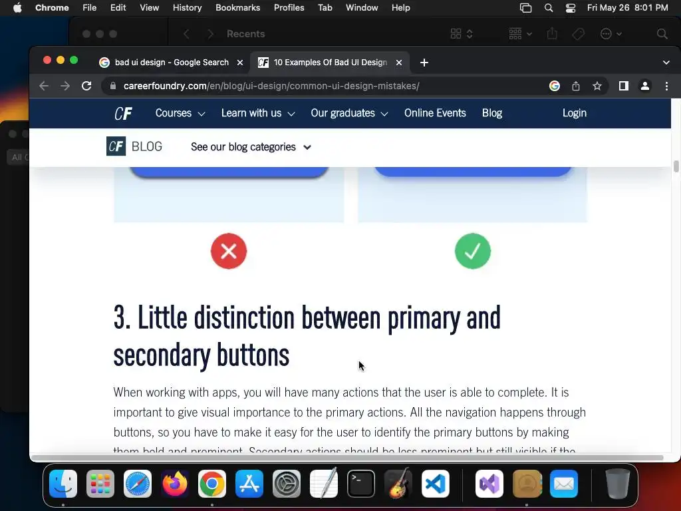This screenshot has width=681, height=511.
Task: Click the window switcher icon in the menu bar
Action: click(525, 8)
